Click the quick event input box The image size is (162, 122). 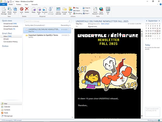tap(152, 112)
